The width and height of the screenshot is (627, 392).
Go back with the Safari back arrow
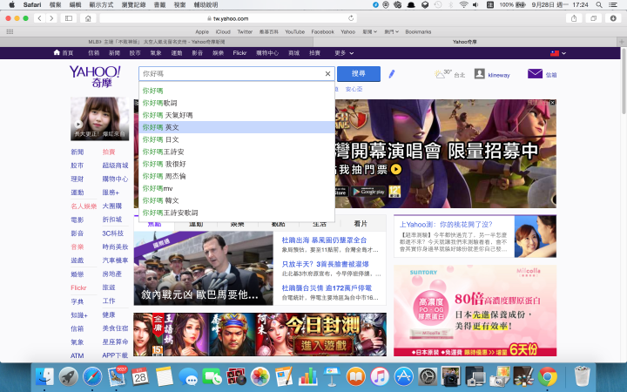coord(39,18)
